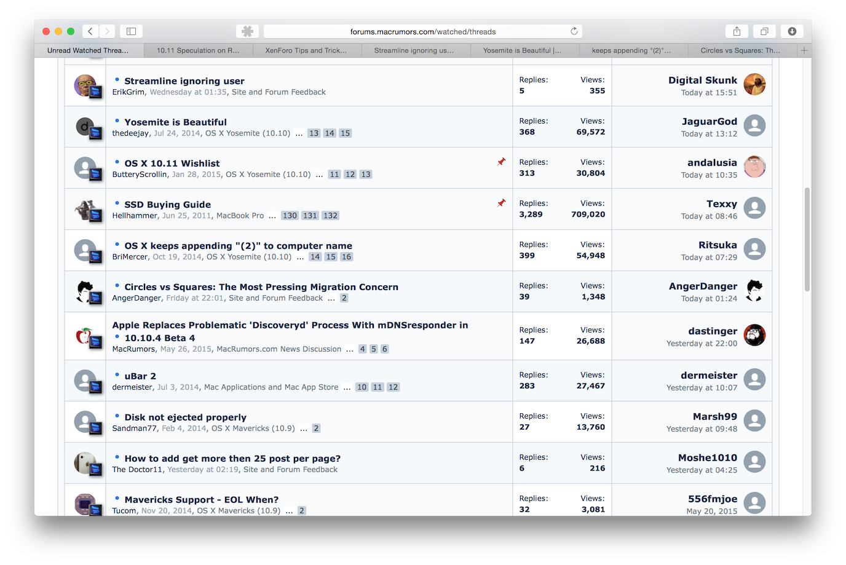Screen dimensions: 846x565
Task: Click the Today at 13:12 timestamp
Action: (x=709, y=134)
